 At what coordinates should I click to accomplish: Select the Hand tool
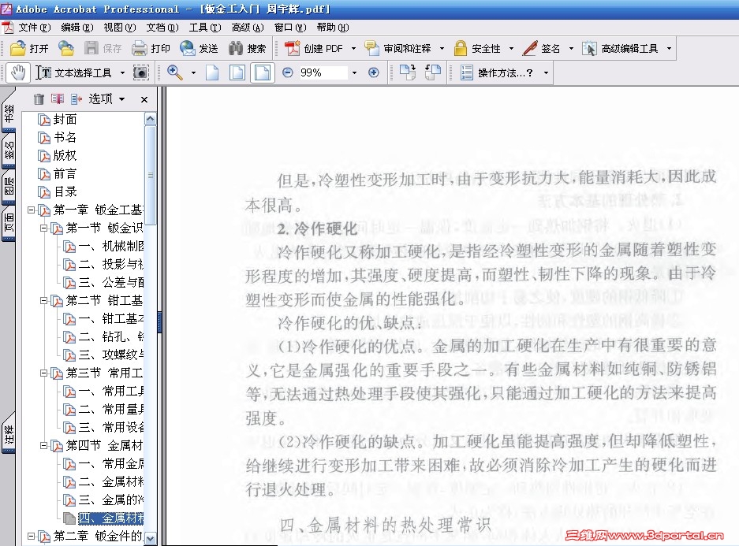tap(18, 72)
